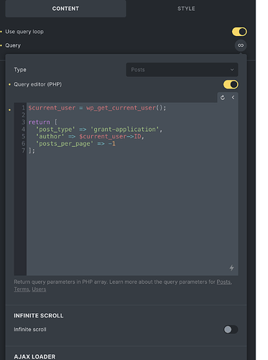The width and height of the screenshot is (268, 360).
Task: Click the 'grant-application' string in code
Action: 124,130
